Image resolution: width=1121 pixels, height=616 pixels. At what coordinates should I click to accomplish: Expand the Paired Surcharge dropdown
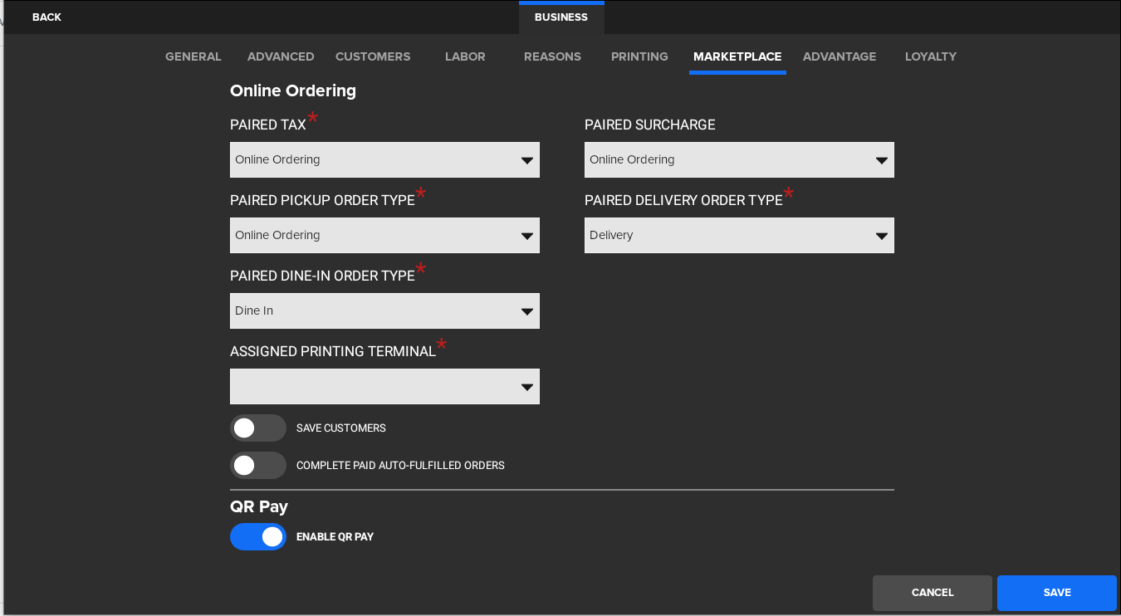[739, 159]
